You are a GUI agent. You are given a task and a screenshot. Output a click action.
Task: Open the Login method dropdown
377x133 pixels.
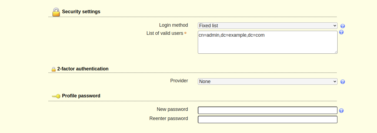[x=268, y=26]
